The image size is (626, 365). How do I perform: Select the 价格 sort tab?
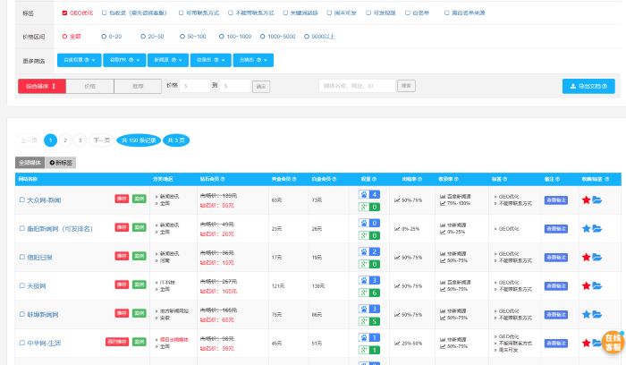89,86
